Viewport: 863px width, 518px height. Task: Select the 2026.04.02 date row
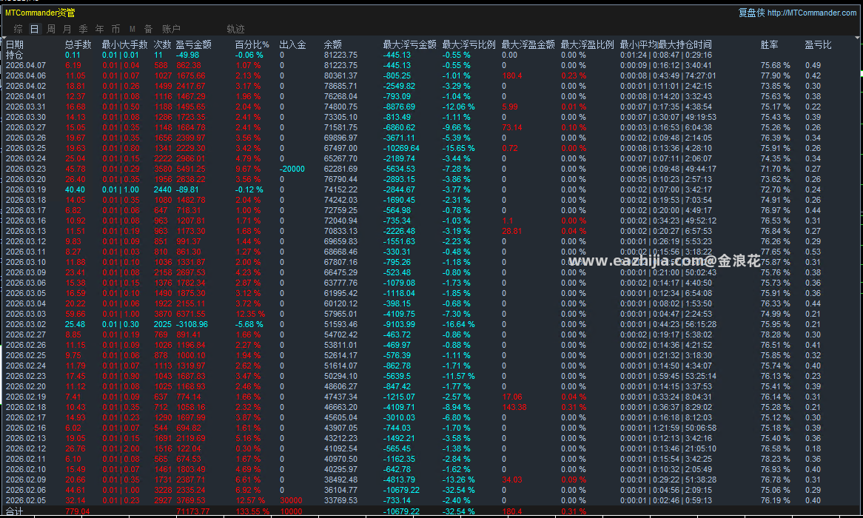pyautogui.click(x=26, y=86)
